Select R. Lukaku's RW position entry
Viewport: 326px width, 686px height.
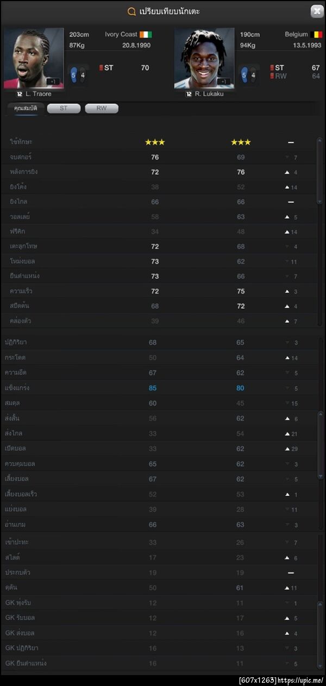click(279, 77)
